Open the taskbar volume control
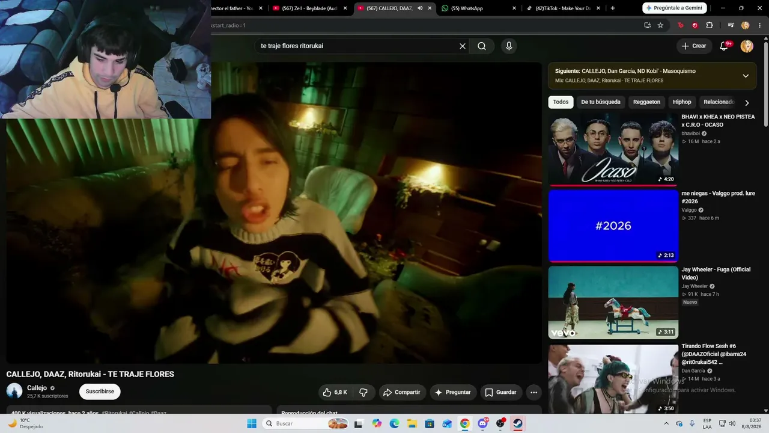769x433 pixels. 731,423
